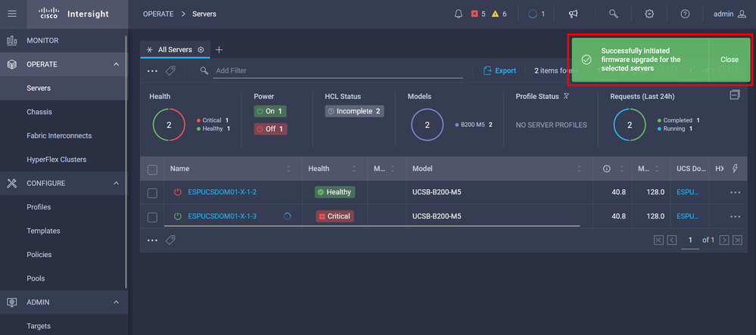Click the bottom page number field
The height and width of the screenshot is (335, 756).
pos(690,240)
